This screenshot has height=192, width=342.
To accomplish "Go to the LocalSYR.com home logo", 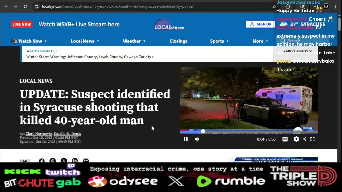I will [x=169, y=24].
